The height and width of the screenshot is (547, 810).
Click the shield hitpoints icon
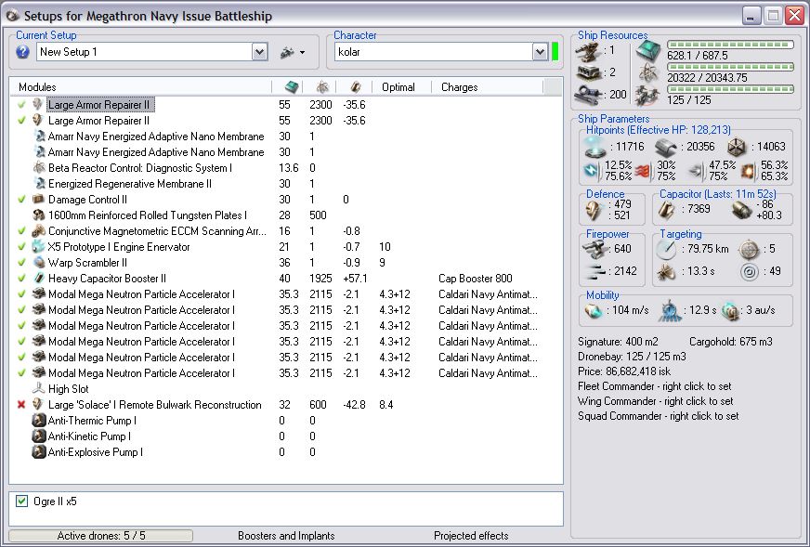pos(594,146)
